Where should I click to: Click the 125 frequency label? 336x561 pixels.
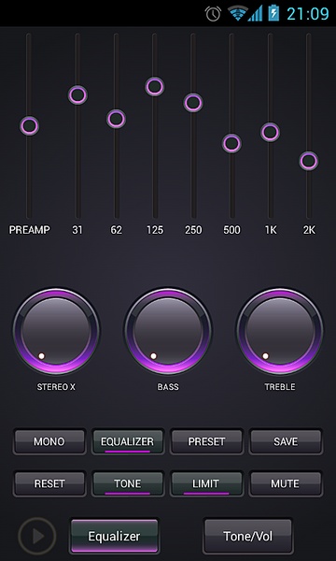(x=155, y=230)
